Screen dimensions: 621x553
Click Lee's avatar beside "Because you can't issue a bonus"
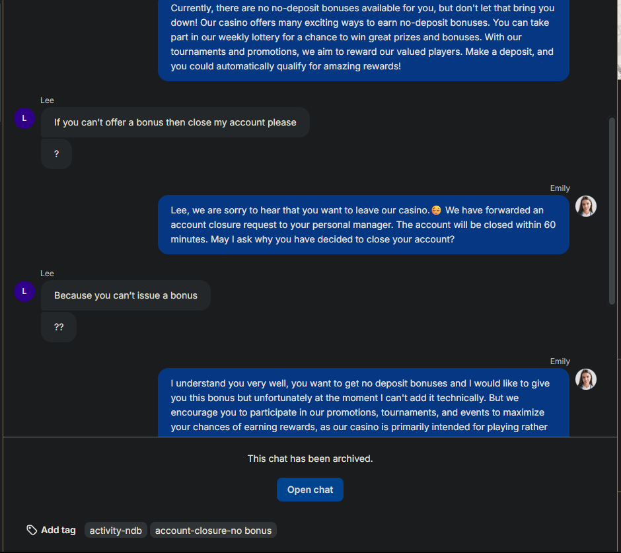click(24, 291)
